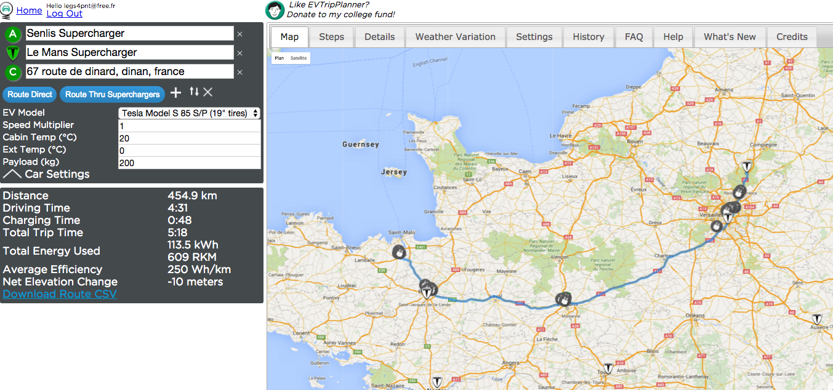Screen dimensions: 833x390
Task: Click the green C waypoint marker icon
Action: [x=13, y=72]
